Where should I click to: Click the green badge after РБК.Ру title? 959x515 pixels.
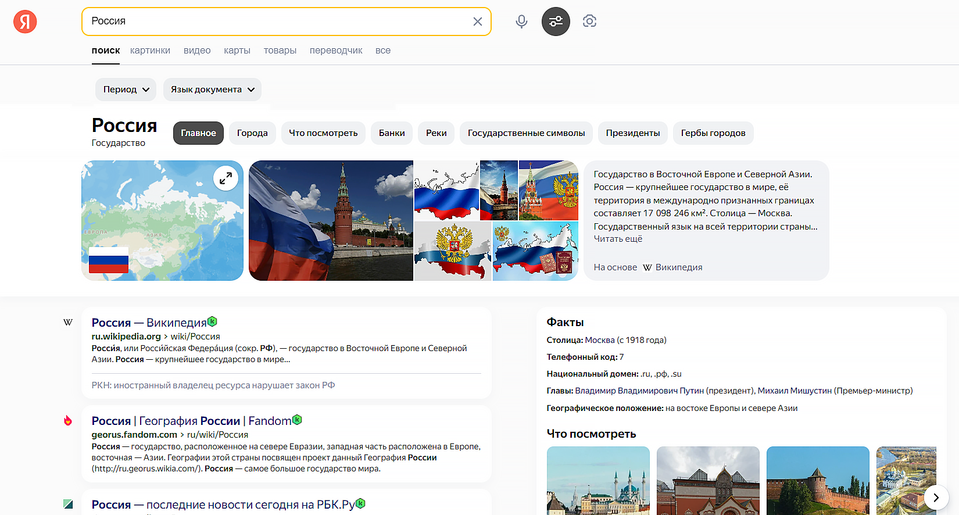(360, 503)
